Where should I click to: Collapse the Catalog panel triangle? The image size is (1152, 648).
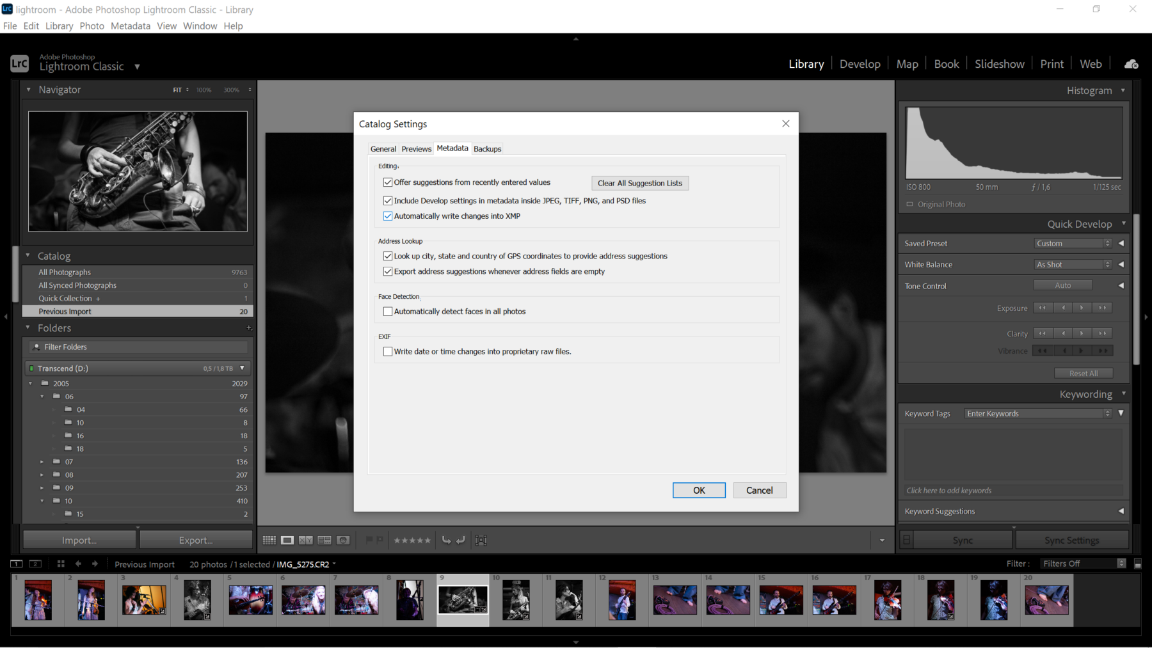28,255
